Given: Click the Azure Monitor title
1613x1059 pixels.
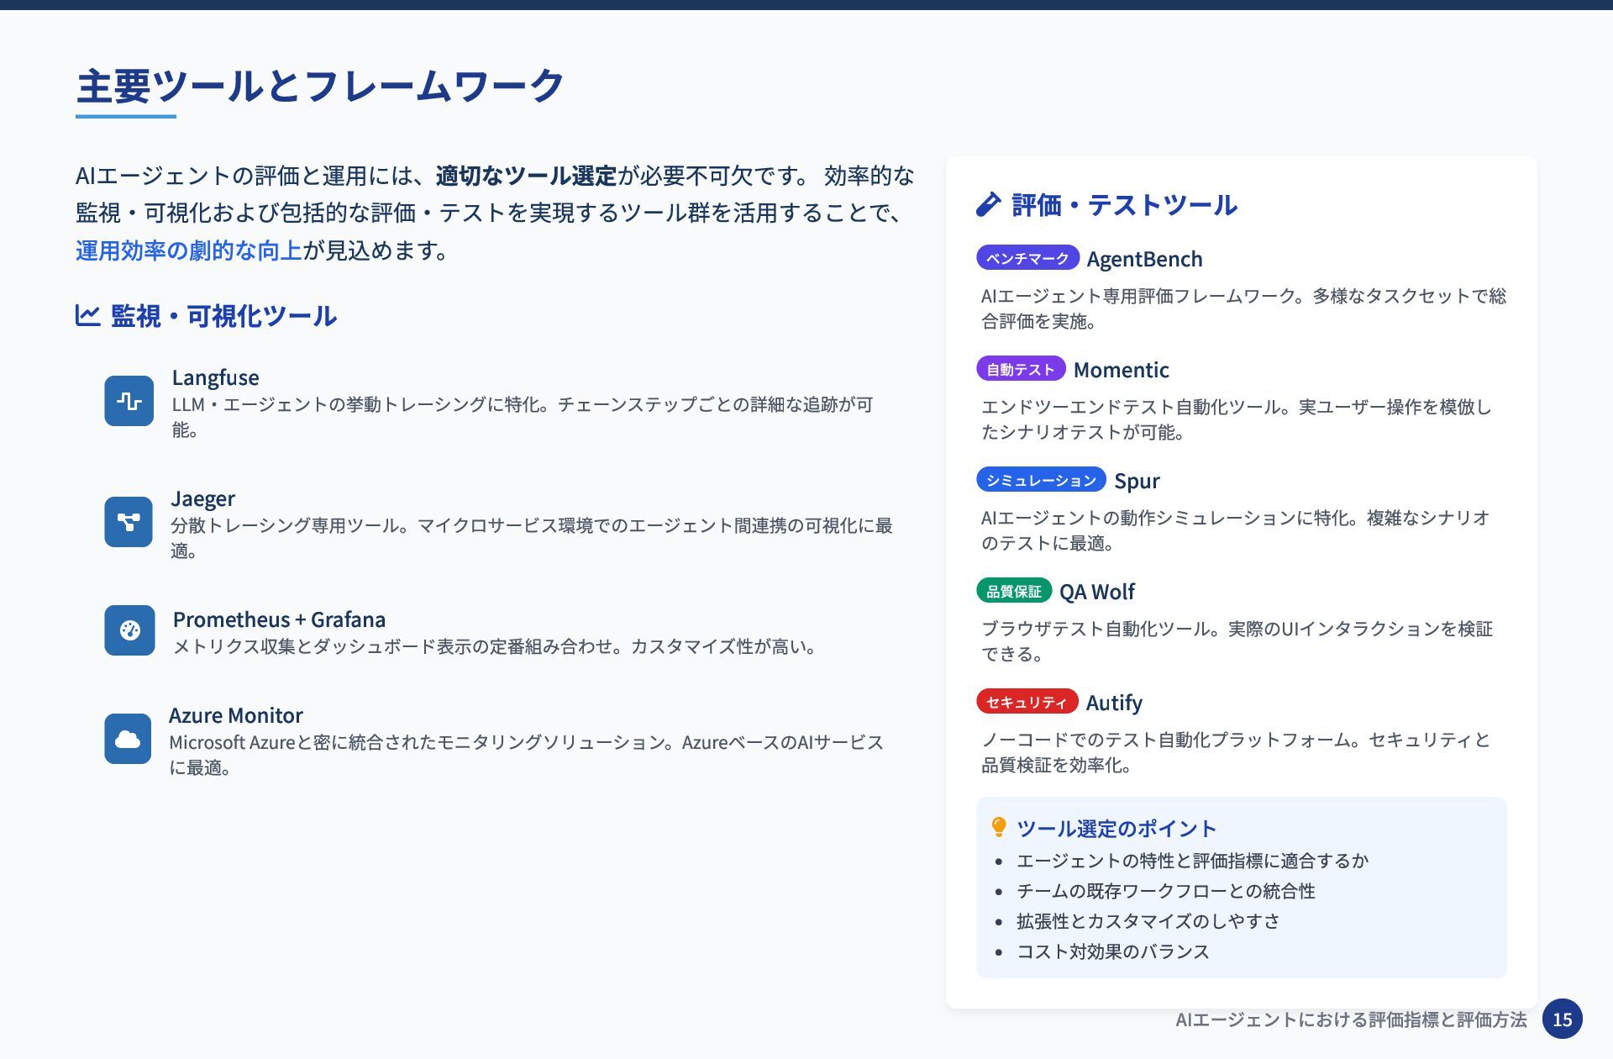Looking at the screenshot, I should pyautogui.click(x=235, y=715).
